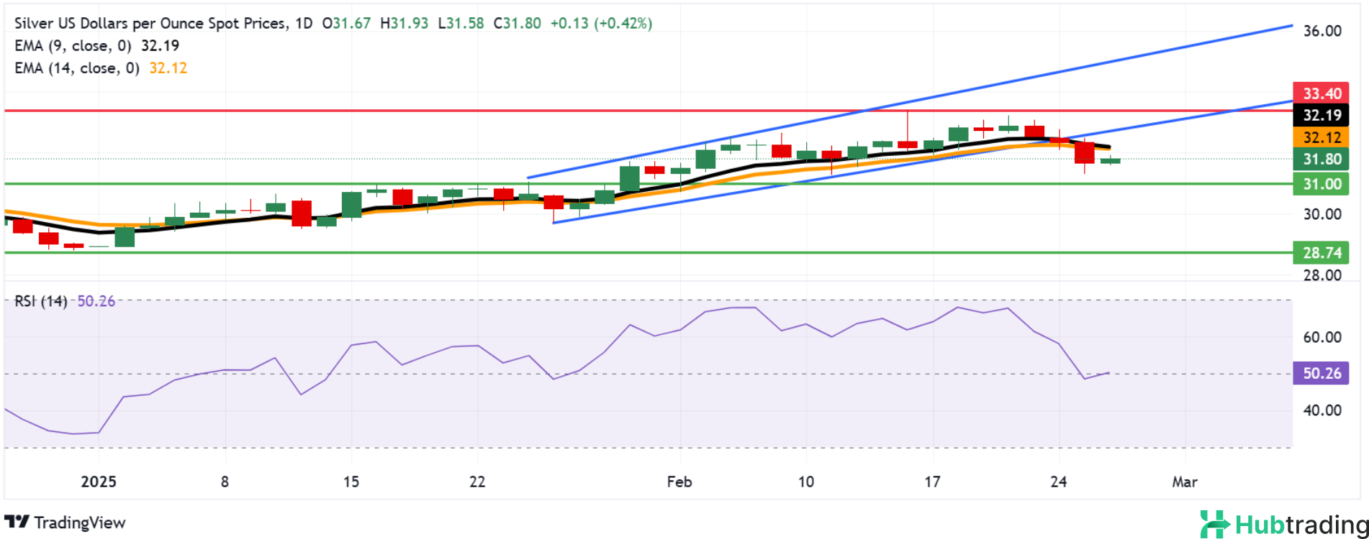
Task: Open the EMA (14, close, 0) indicator legend
Action: [76, 68]
